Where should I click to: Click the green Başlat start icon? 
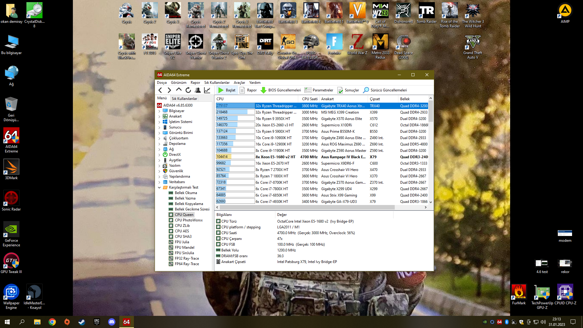click(221, 90)
